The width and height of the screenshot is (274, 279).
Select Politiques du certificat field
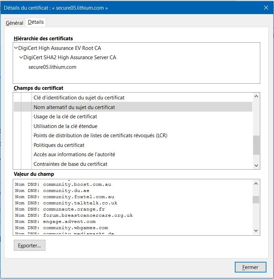coord(59,145)
